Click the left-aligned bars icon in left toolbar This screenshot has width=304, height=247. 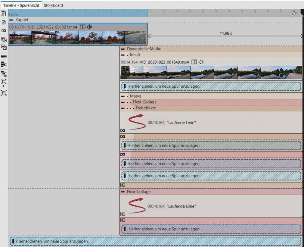[4, 64]
